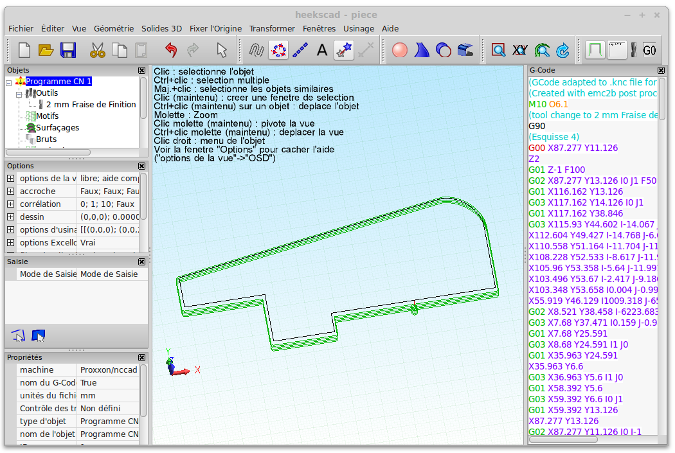Select the text tool 'A' icon

click(322, 50)
